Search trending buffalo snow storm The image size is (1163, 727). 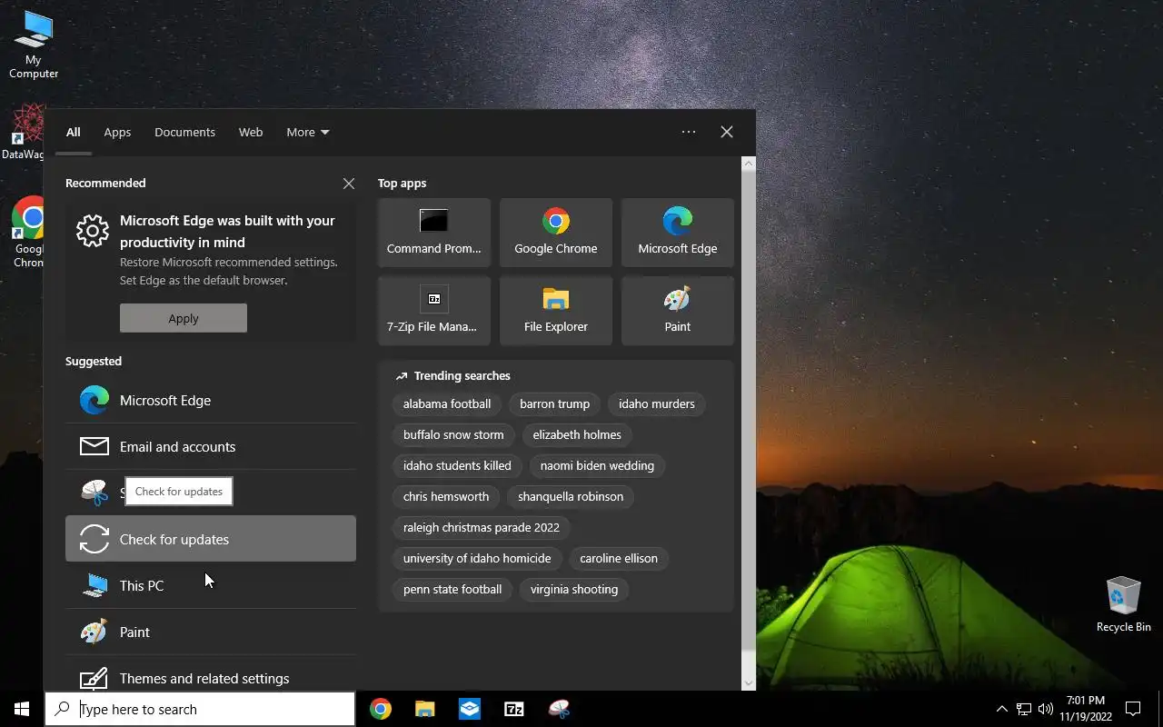(x=453, y=434)
